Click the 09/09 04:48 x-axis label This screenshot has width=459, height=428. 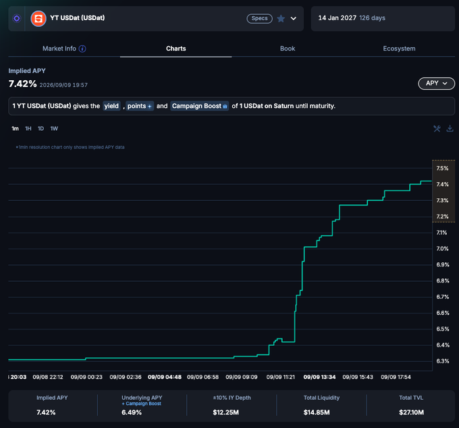[165, 377]
